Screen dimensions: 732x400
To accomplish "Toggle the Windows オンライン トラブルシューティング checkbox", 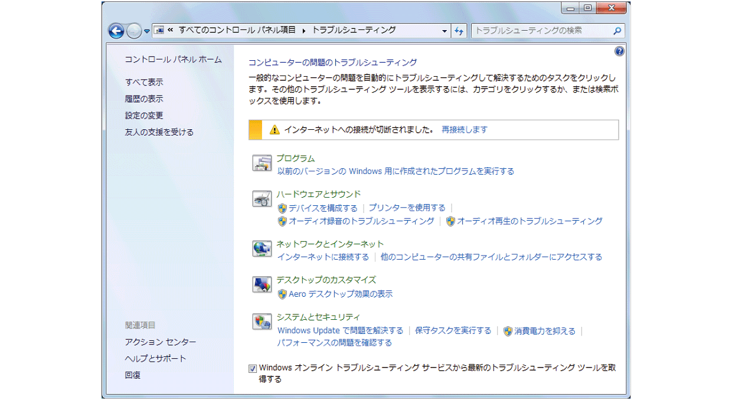I will [253, 369].
